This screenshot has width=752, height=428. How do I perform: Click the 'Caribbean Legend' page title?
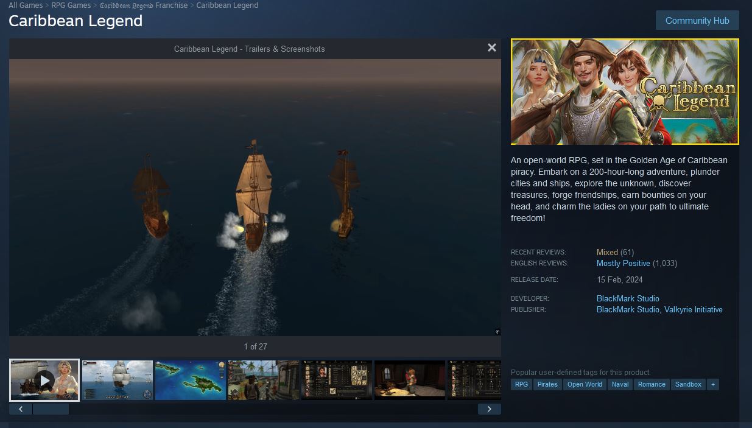point(76,21)
